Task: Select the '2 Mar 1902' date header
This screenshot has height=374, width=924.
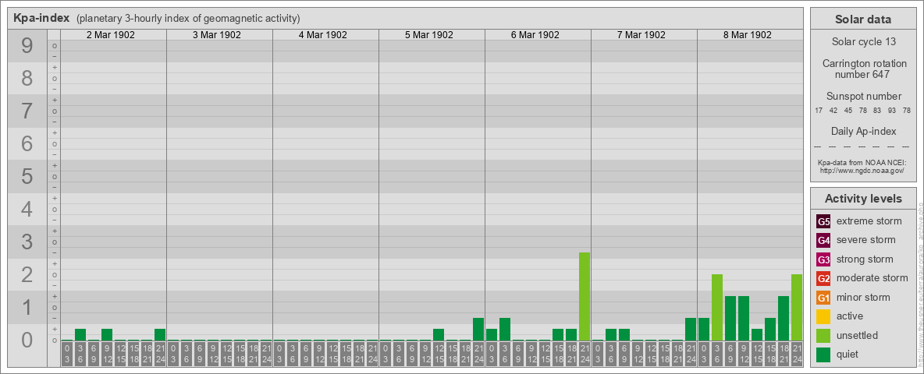Action: tap(111, 35)
